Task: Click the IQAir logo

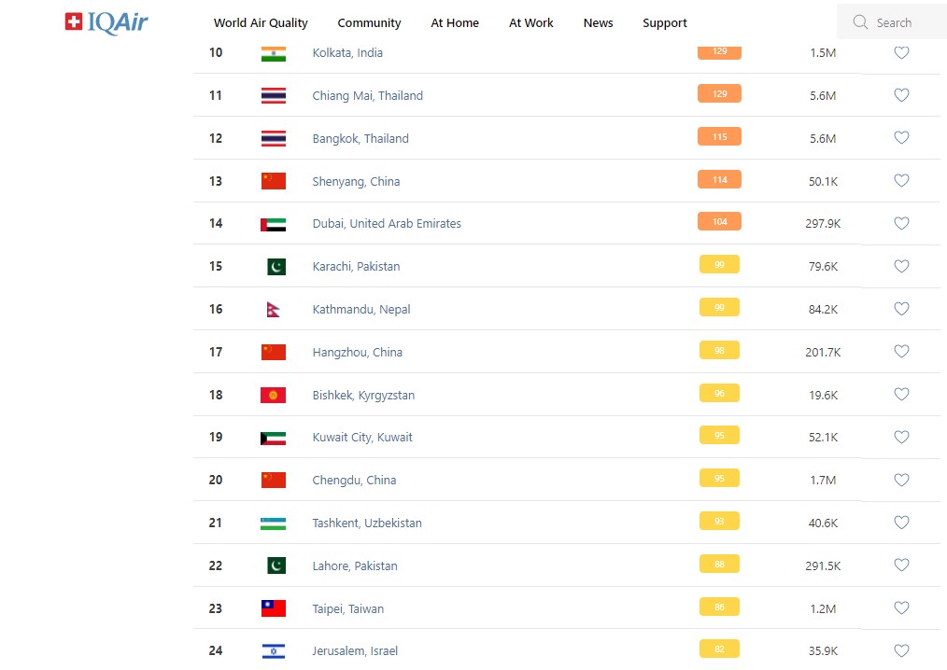Action: pos(106,21)
